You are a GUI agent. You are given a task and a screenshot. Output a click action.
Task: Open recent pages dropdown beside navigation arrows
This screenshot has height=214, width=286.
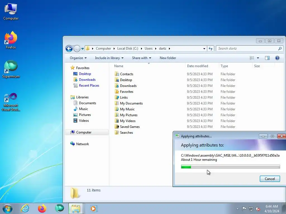pos(82,49)
